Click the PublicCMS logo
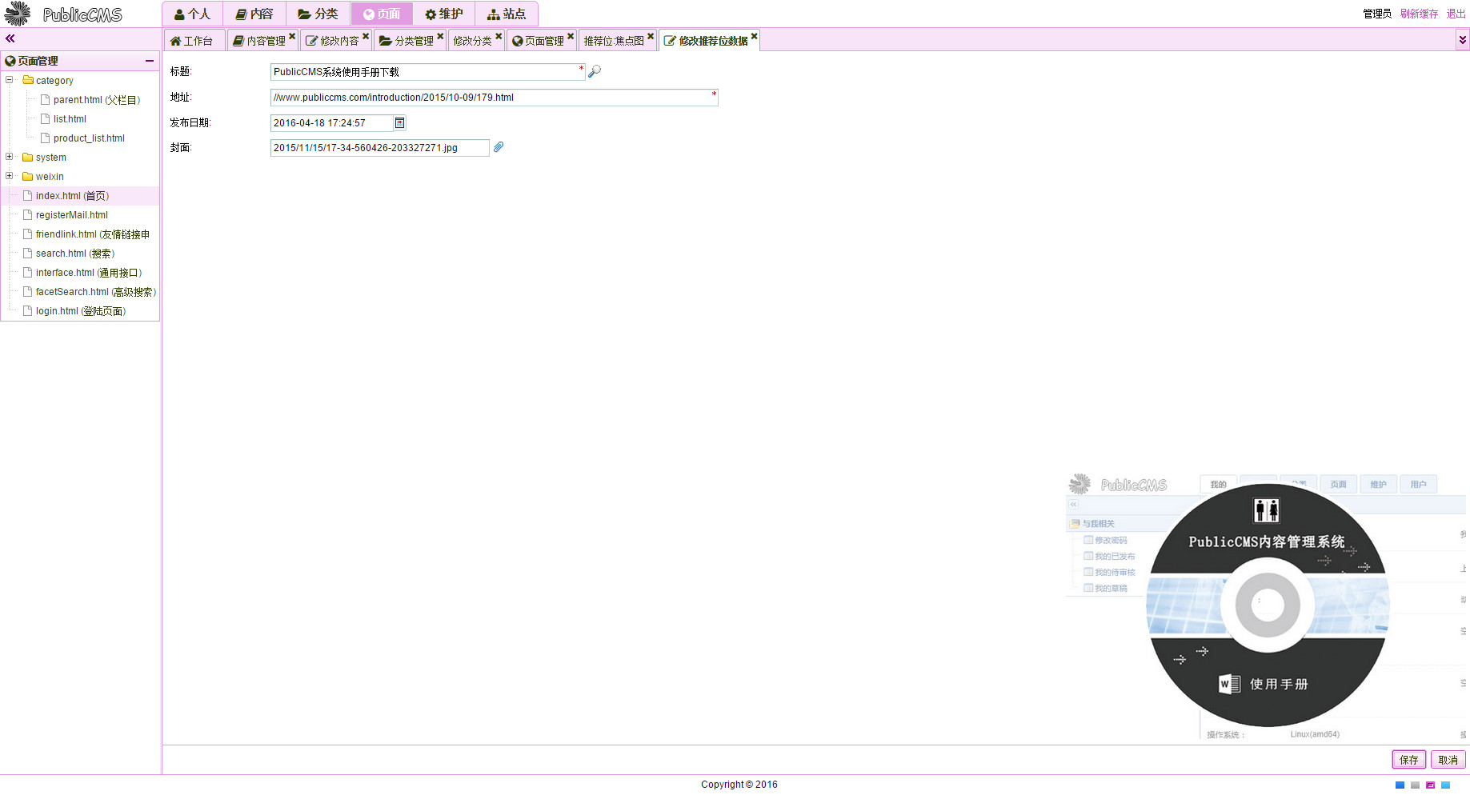This screenshot has width=1470, height=795. tap(64, 14)
